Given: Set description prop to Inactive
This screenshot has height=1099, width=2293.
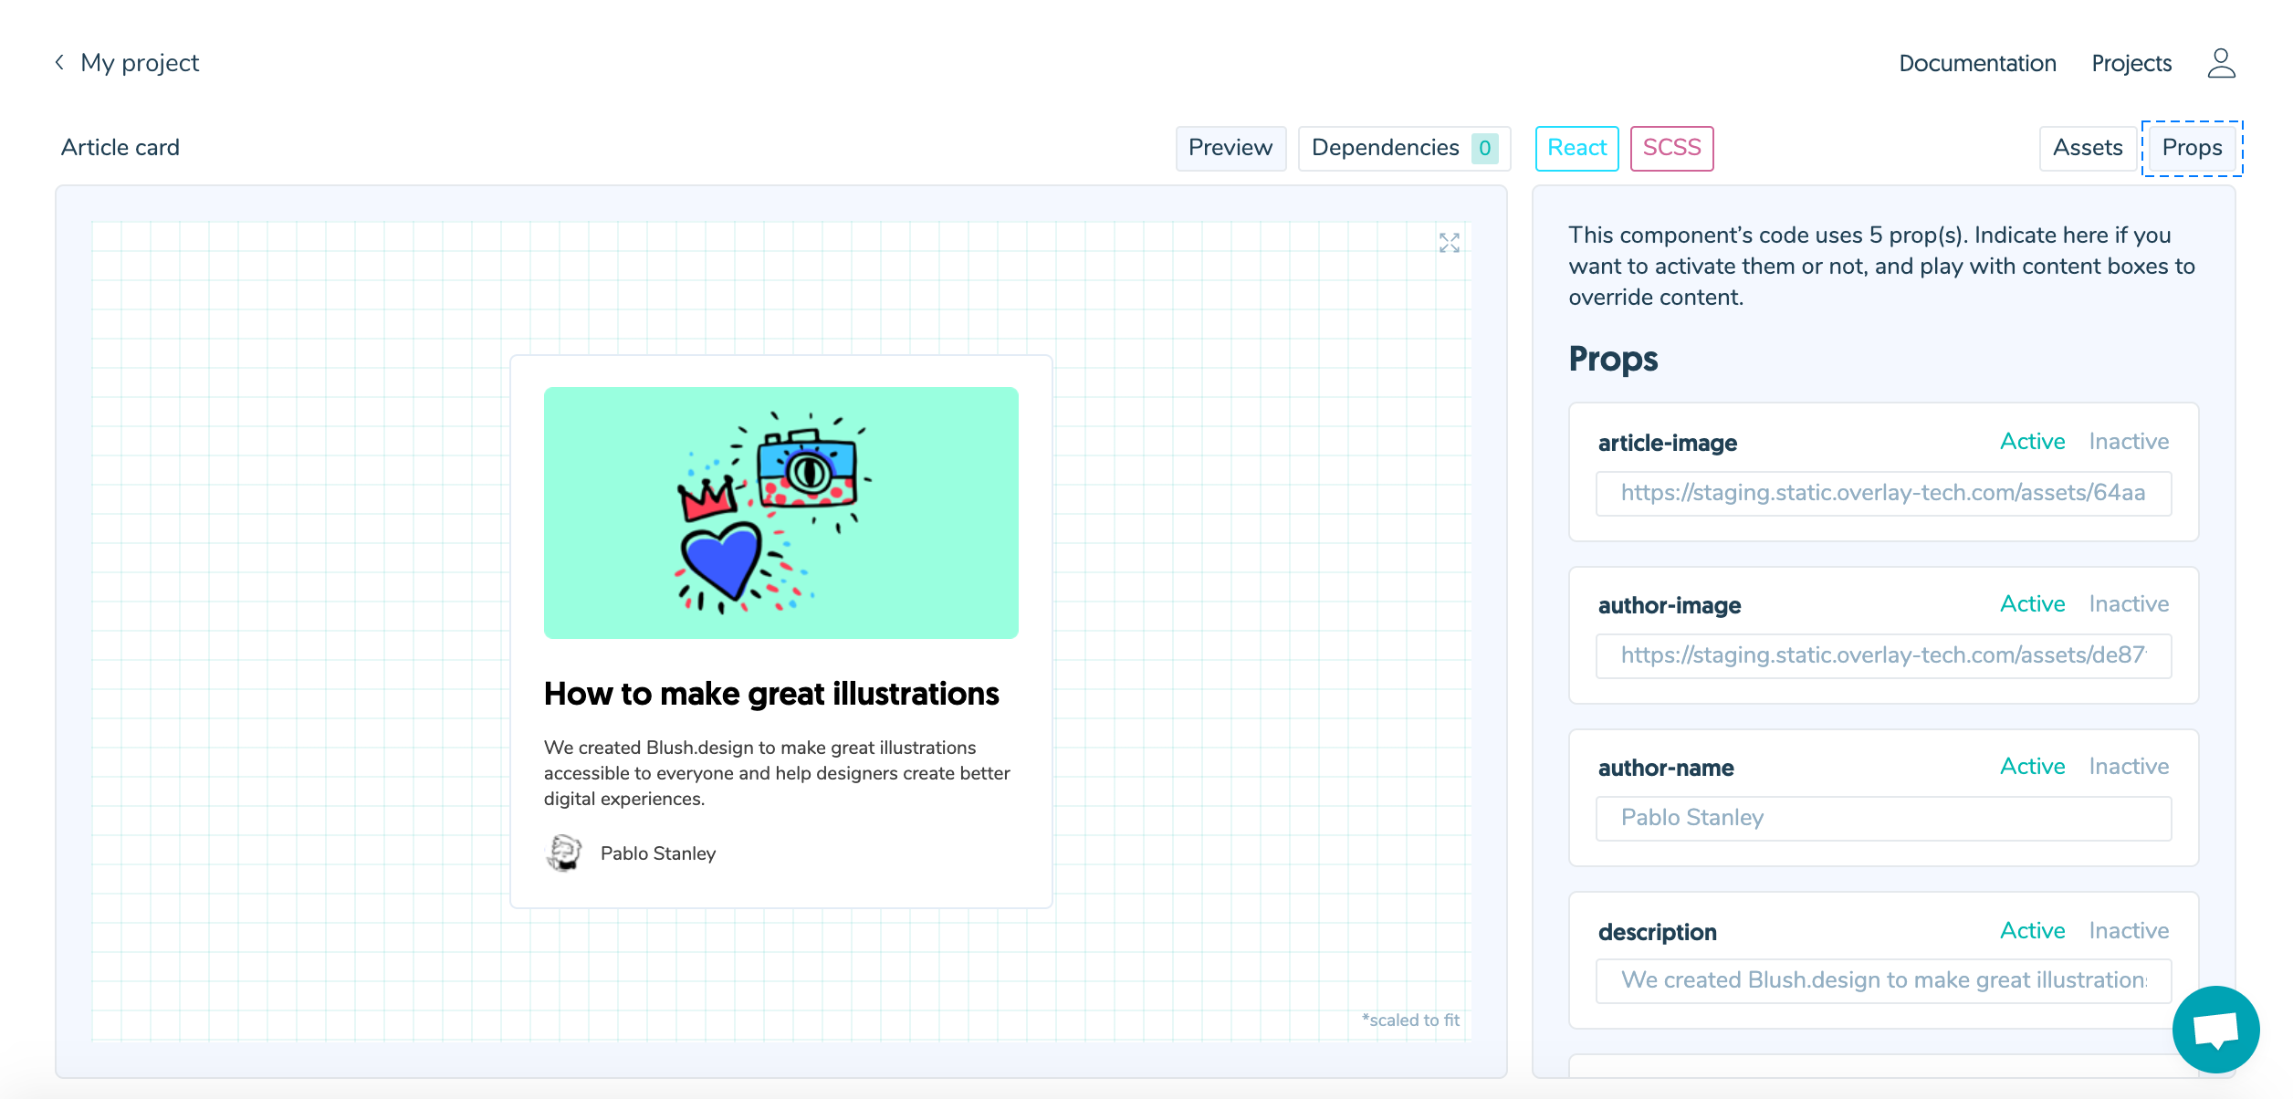Looking at the screenshot, I should (2128, 931).
